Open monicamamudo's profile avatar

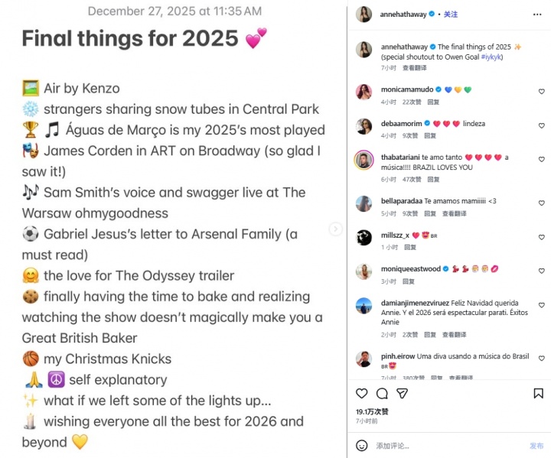point(364,92)
